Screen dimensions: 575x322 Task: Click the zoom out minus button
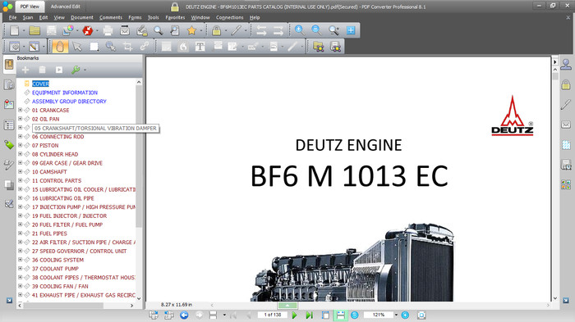355,315
